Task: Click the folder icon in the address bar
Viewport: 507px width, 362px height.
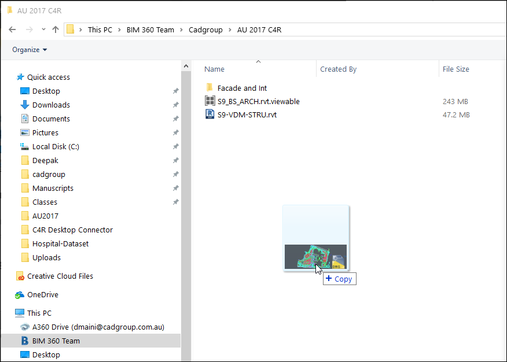Action: (x=70, y=29)
